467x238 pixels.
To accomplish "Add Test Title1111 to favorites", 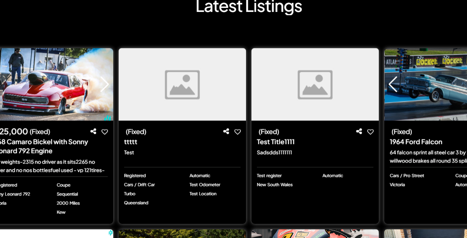I will (x=370, y=132).
